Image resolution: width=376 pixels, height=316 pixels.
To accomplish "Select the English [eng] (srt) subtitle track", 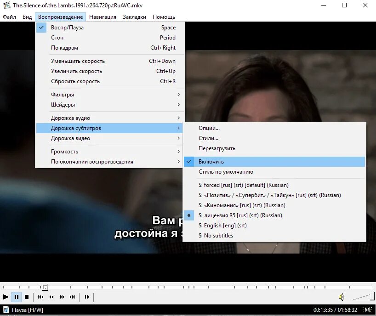I will 274,226.
